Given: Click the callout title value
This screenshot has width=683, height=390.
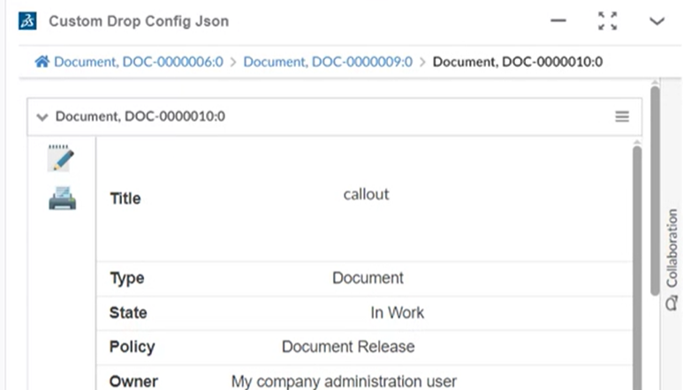Looking at the screenshot, I should pos(366,194).
